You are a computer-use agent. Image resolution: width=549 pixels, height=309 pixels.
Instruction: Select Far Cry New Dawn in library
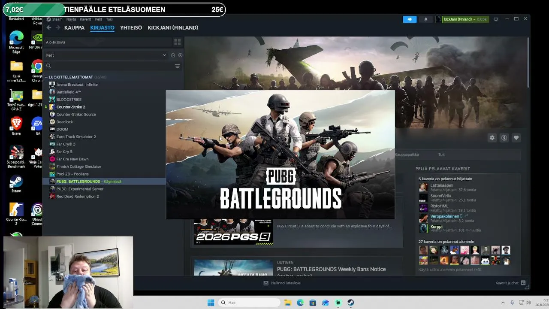72,159
